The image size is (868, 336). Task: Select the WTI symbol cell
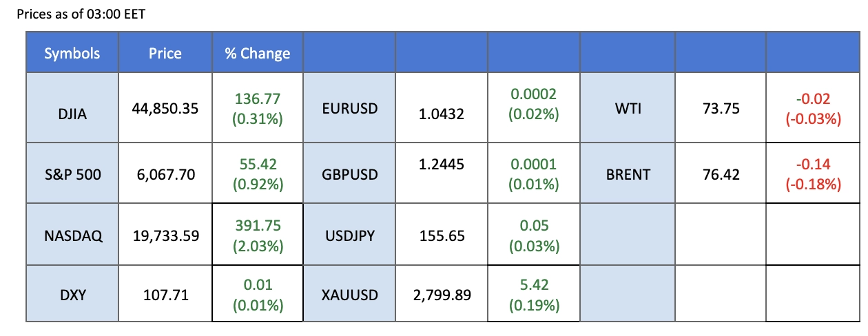click(628, 108)
